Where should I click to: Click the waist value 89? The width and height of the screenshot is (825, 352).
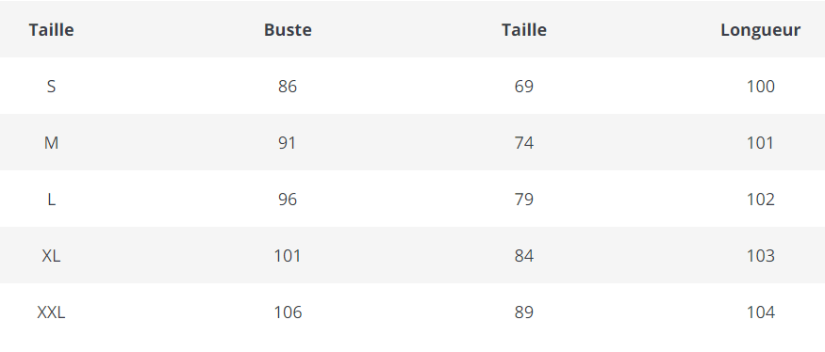[x=523, y=312]
